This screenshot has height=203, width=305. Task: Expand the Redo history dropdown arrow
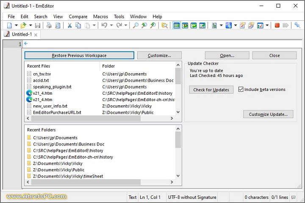pyautogui.click(x=126, y=25)
